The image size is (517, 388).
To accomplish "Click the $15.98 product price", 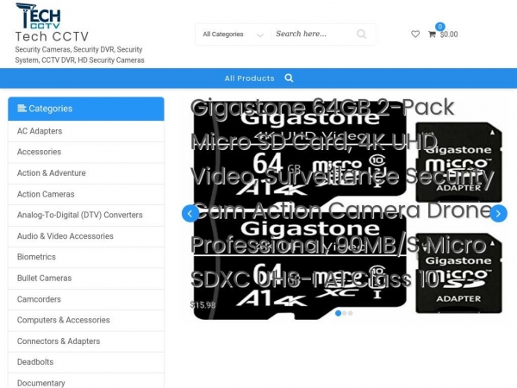I will [203, 305].
